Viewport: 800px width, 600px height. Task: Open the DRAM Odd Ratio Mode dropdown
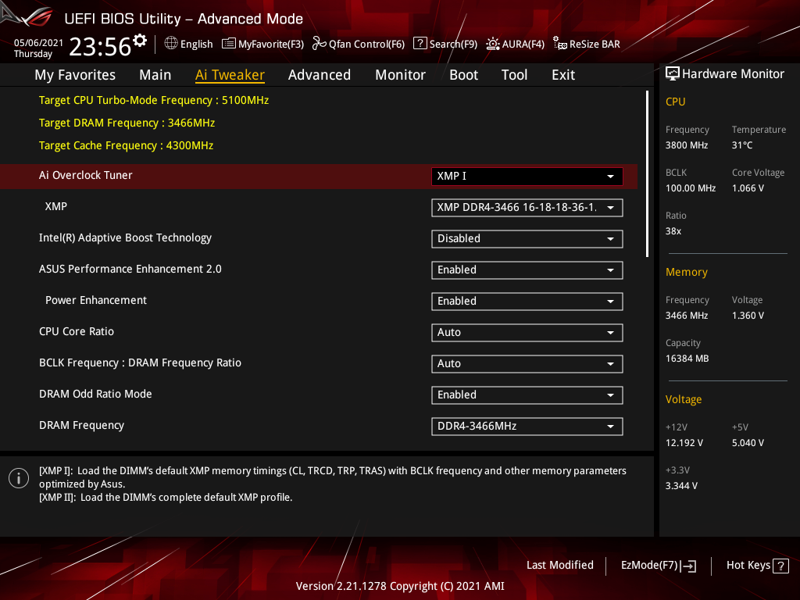tap(527, 395)
